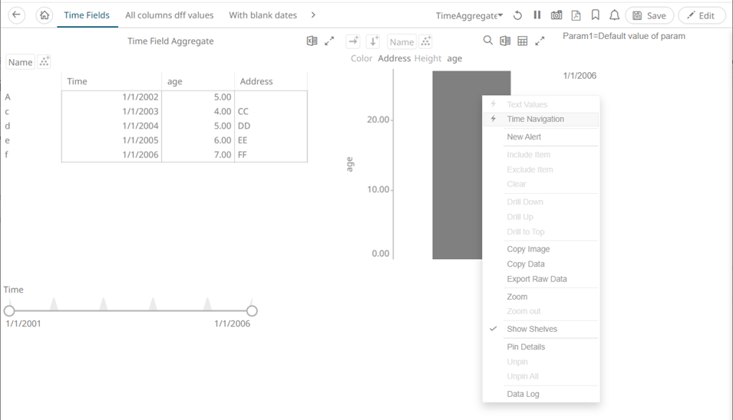The image size is (733, 420).
Task: Export the dashboard to PDF
Action: (x=576, y=15)
